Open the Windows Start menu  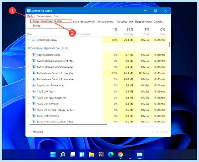point(53,154)
